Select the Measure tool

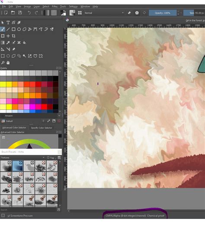click(8, 49)
